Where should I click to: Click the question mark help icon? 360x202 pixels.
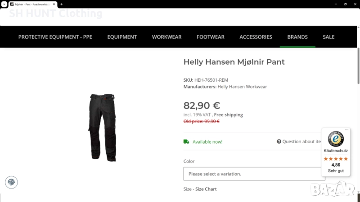[279, 141]
